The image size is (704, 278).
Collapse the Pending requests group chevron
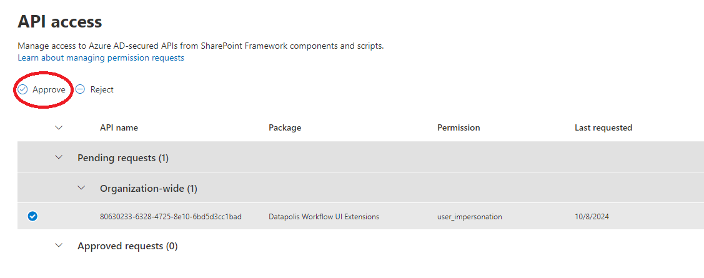coord(59,157)
